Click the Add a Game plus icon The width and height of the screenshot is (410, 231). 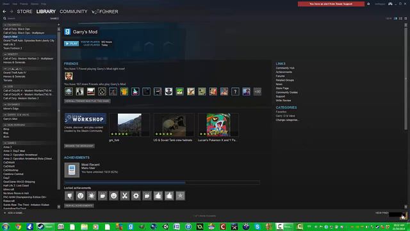coord(4,213)
